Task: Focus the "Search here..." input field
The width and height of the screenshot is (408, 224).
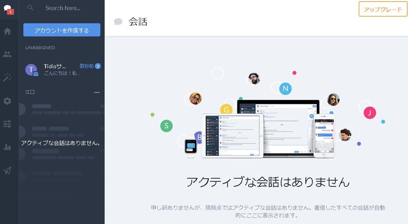Action: point(68,8)
